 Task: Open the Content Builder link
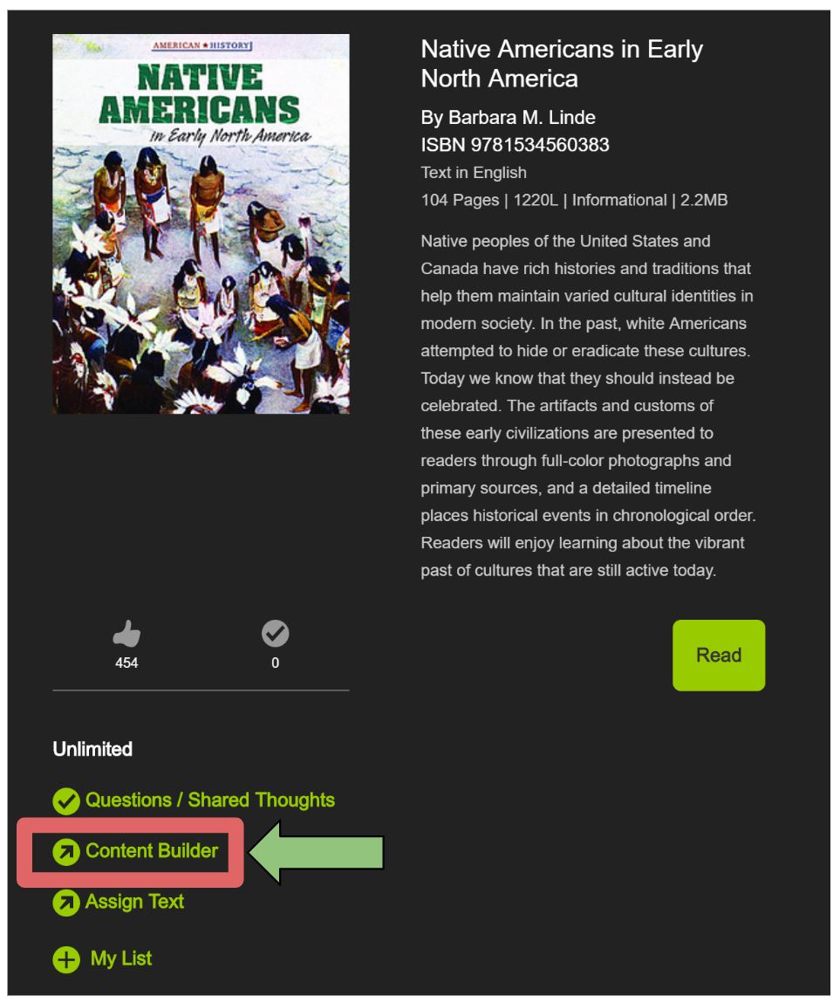[x=152, y=851]
